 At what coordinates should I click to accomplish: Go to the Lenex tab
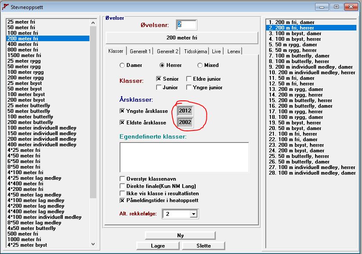coord(233,51)
